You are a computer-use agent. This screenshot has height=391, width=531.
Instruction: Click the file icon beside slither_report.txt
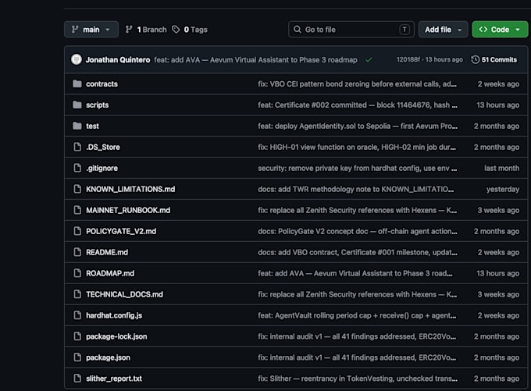(x=77, y=379)
